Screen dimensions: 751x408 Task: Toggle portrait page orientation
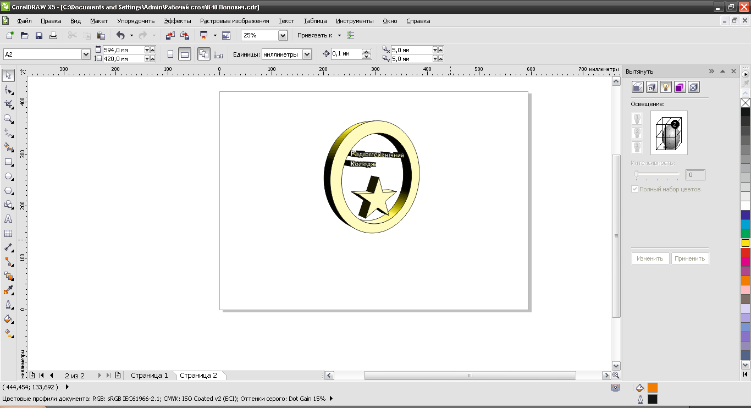point(170,54)
